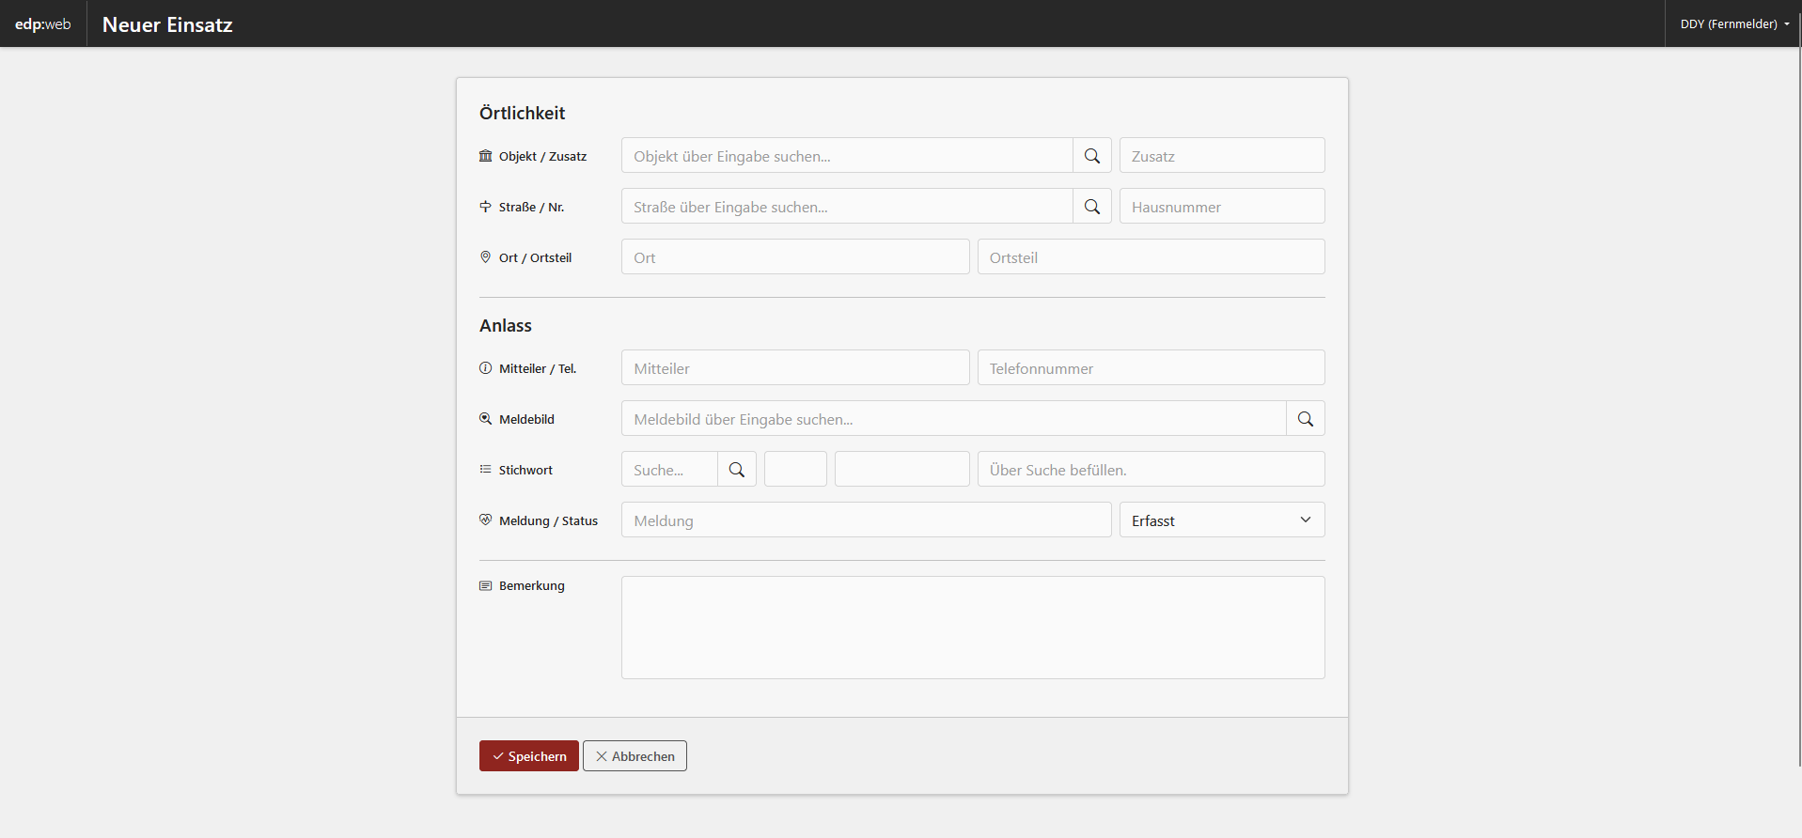
Task: Open the edp:web home link
Action: pos(43,24)
